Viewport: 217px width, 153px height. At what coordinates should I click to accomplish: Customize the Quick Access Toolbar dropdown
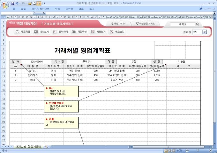pos(45,3)
